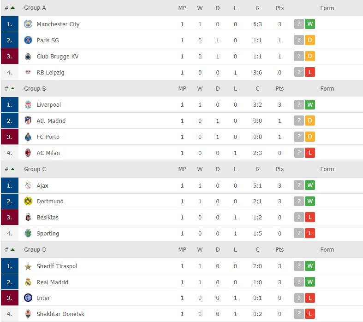This screenshot has height=322, width=363.
Task: Click the Manchester City club crest
Action: point(28,24)
